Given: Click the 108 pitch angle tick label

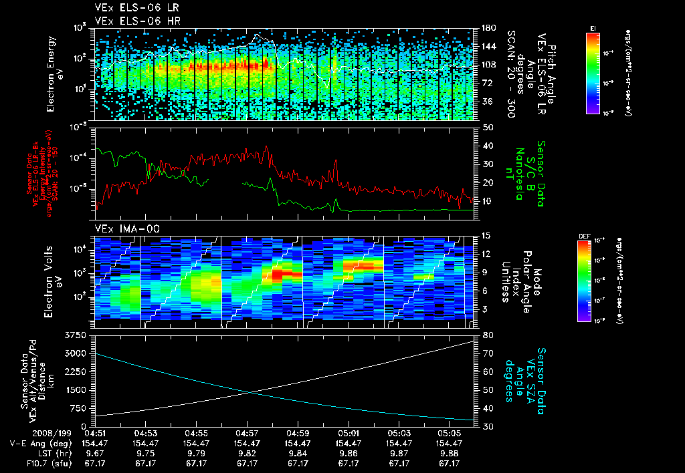Looking at the screenshot, I should pos(489,65).
